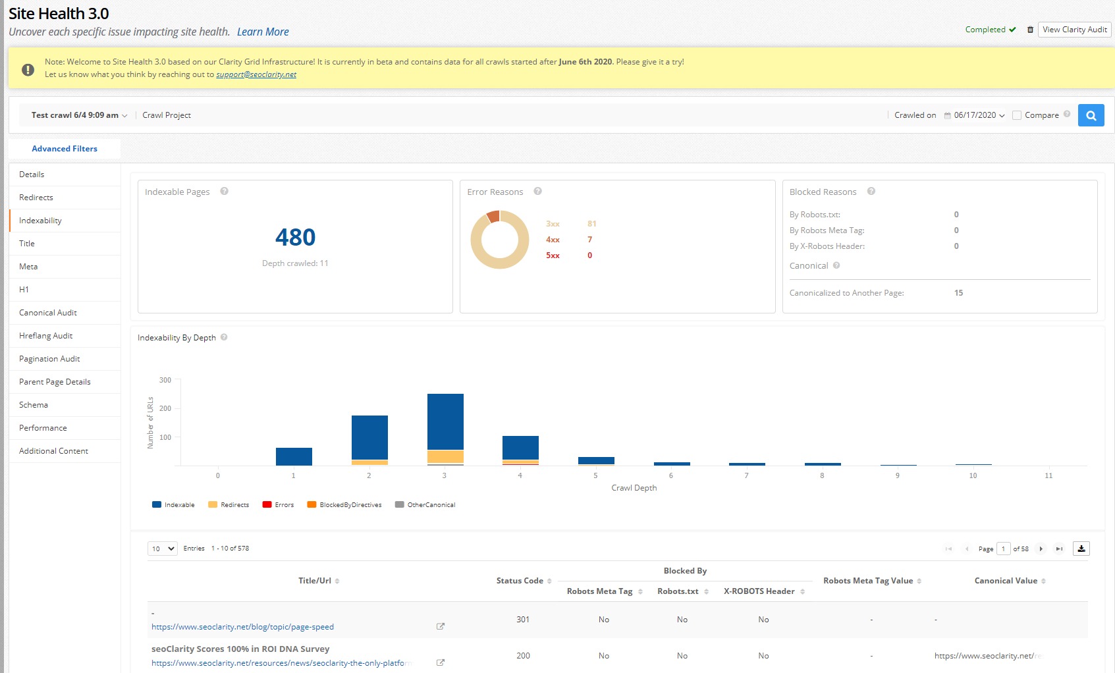1115x673 pixels.
Task: Open the Advanced Filters tab
Action: (x=65, y=149)
